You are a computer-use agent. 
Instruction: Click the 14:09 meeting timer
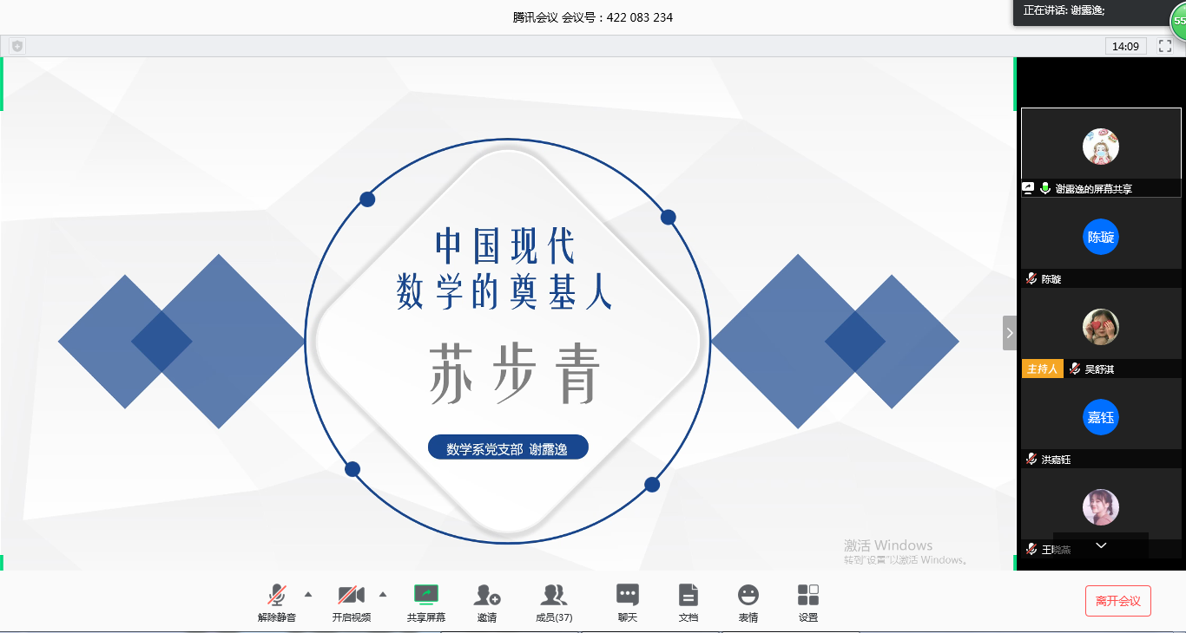1125,46
